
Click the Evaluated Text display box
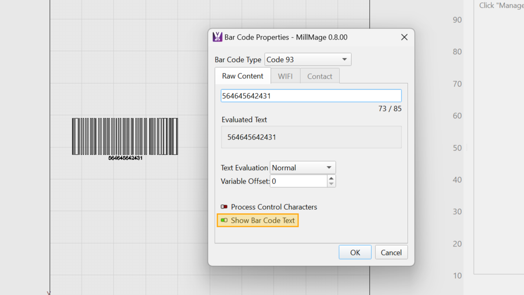pyautogui.click(x=311, y=137)
